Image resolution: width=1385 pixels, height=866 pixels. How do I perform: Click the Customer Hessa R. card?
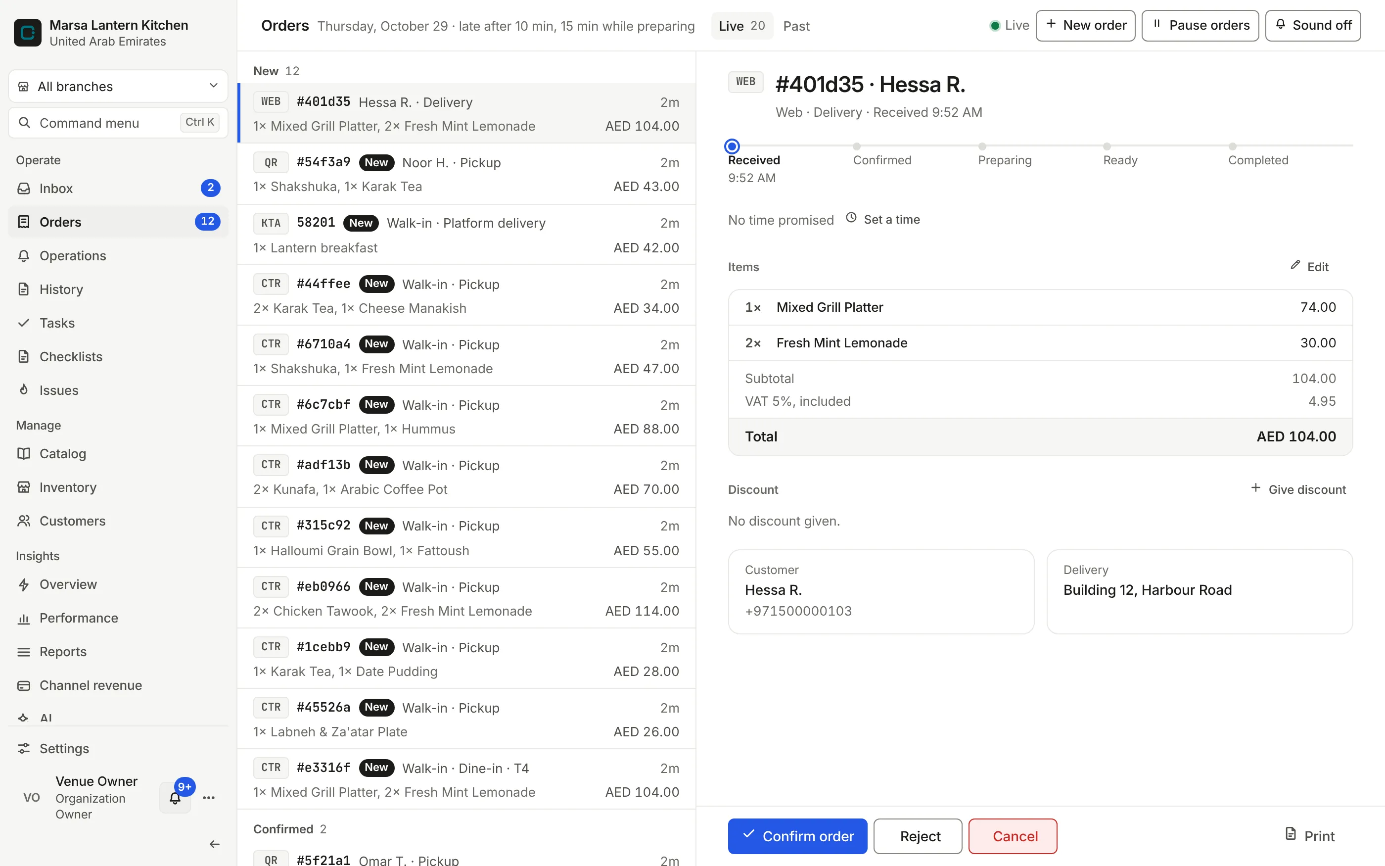click(881, 592)
